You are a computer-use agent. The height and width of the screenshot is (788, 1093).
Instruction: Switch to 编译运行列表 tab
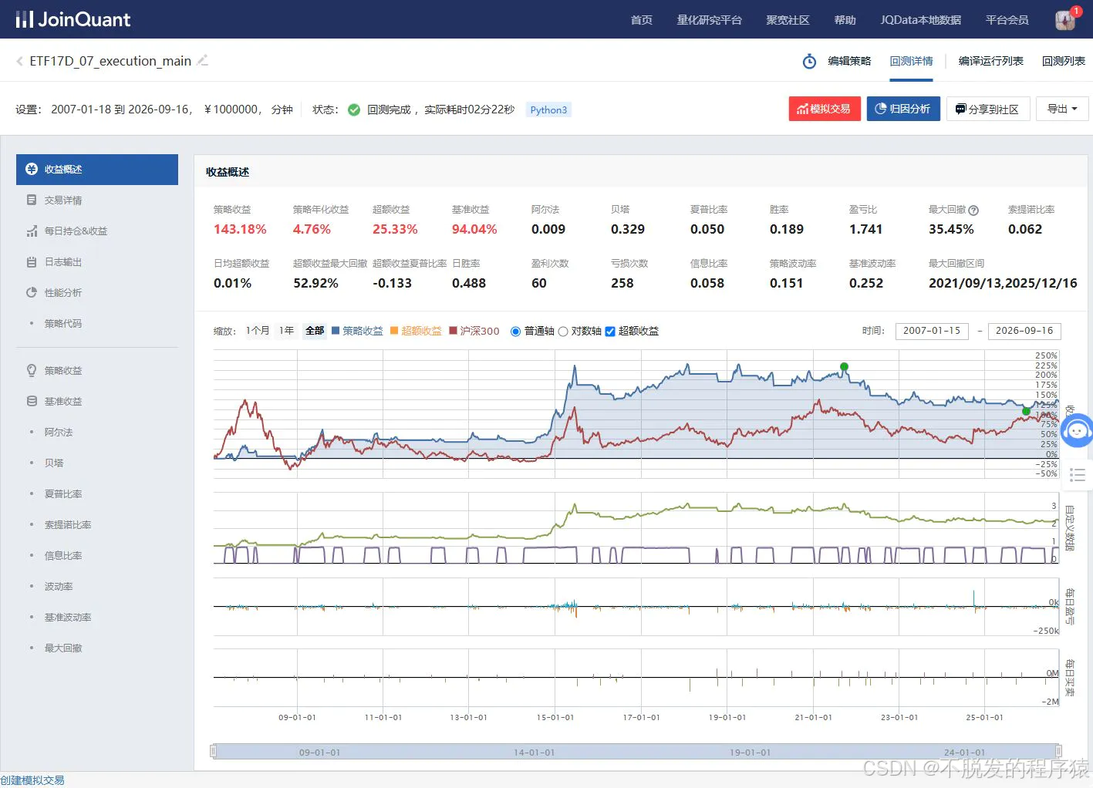tap(990, 61)
